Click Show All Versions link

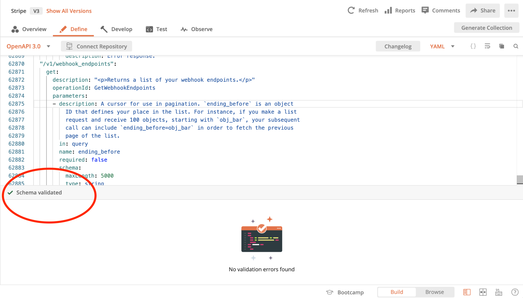tap(69, 11)
